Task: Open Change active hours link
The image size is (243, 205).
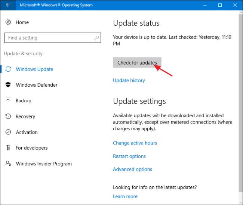Action: (x=135, y=143)
